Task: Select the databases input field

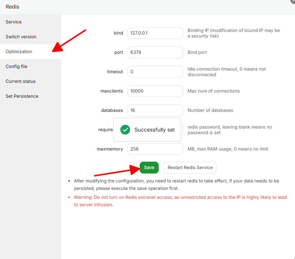Action: pyautogui.click(x=155, y=110)
